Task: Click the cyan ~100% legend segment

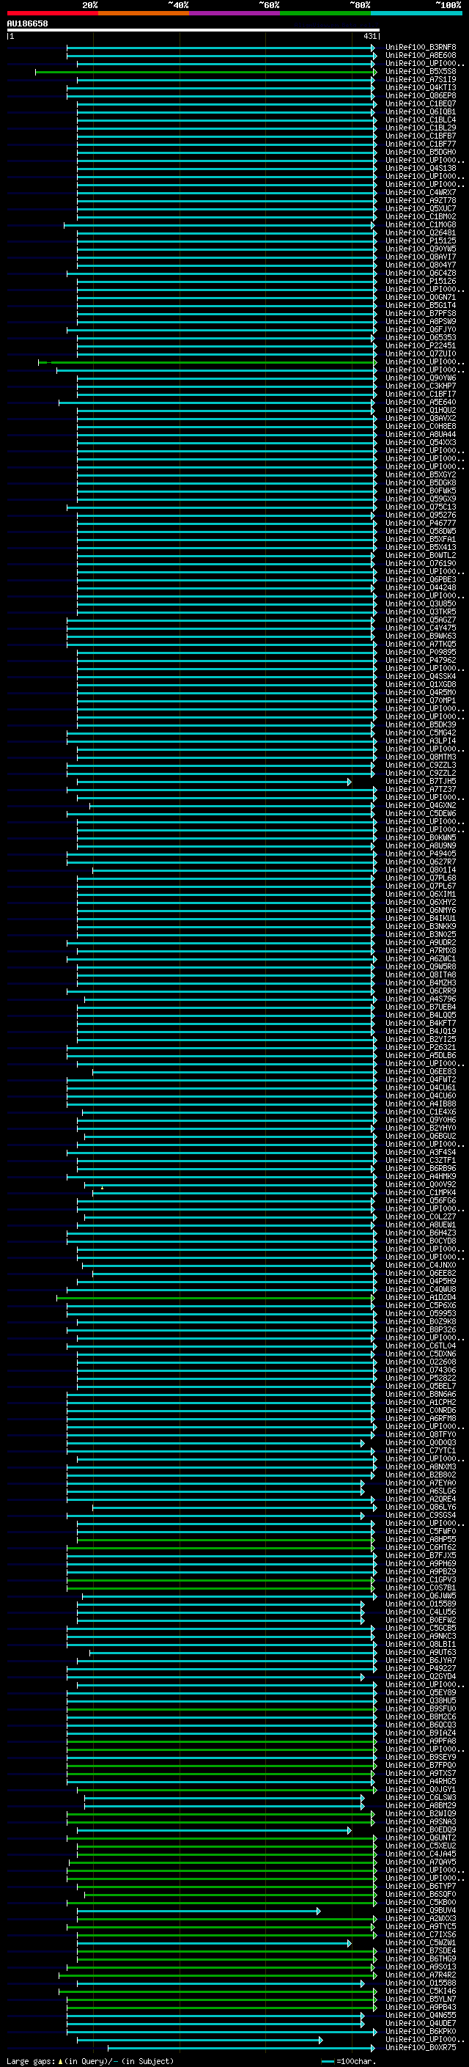Action: (x=416, y=13)
